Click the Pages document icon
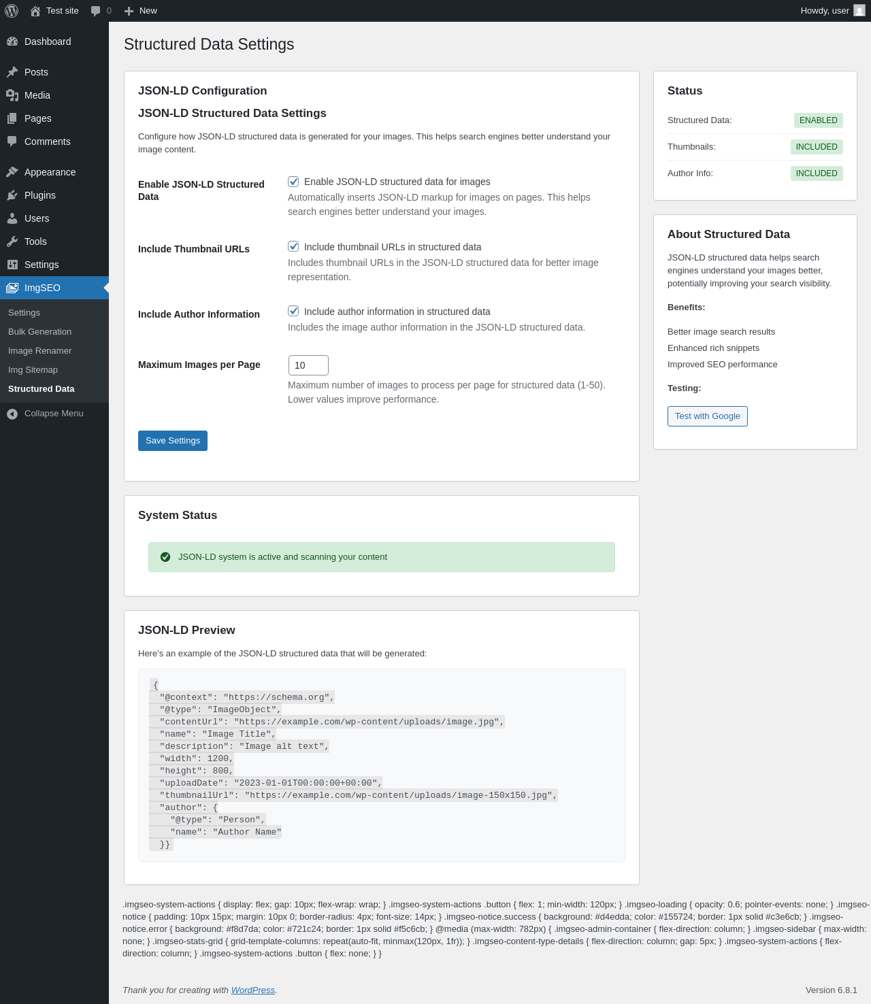Viewport: 871px width, 1004px height. click(12, 118)
